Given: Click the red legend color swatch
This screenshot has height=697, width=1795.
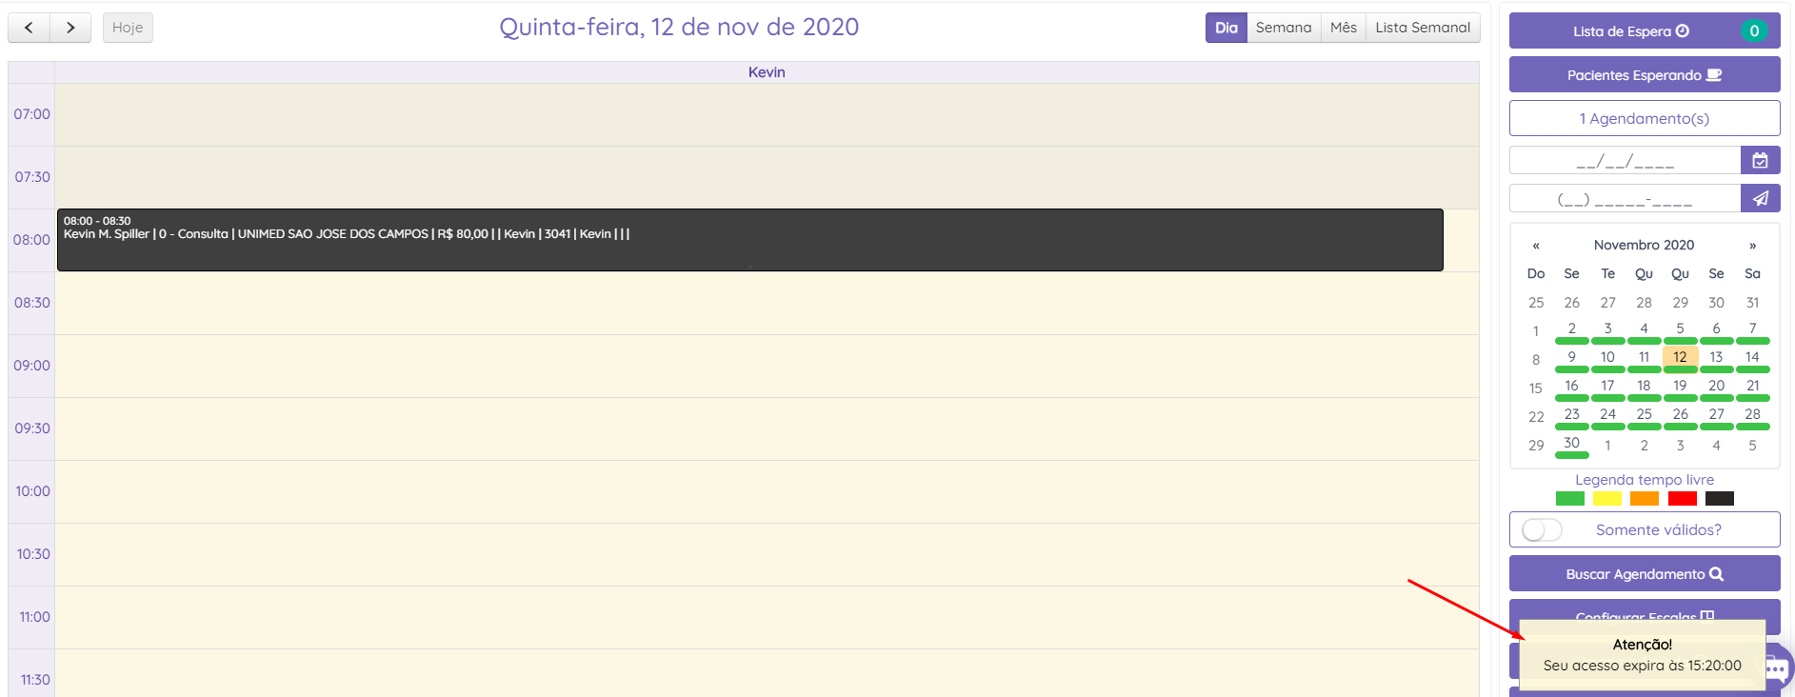Looking at the screenshot, I should pos(1682,498).
